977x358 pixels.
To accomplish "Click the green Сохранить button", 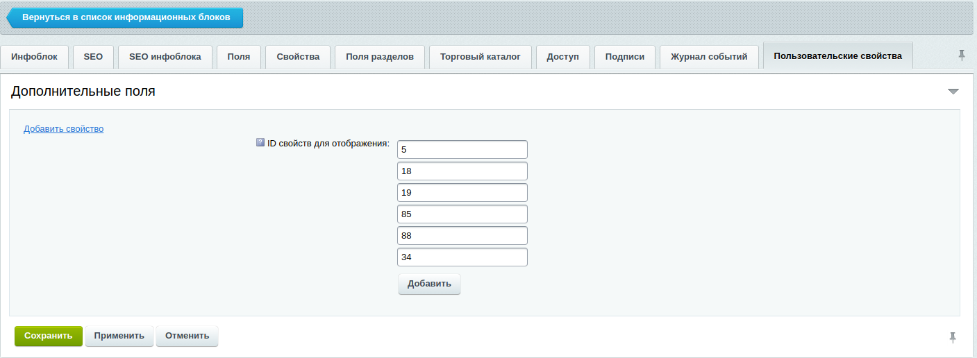I will click(48, 336).
